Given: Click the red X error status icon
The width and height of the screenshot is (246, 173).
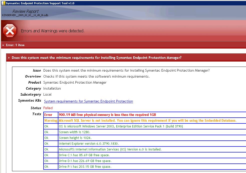Looking at the screenshot, I should click(x=10, y=31).
